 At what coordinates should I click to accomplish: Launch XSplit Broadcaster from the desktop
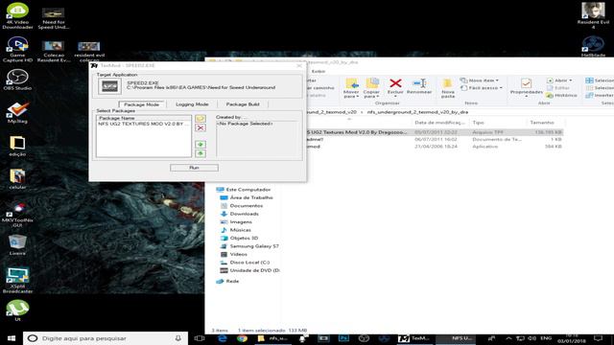17,281
